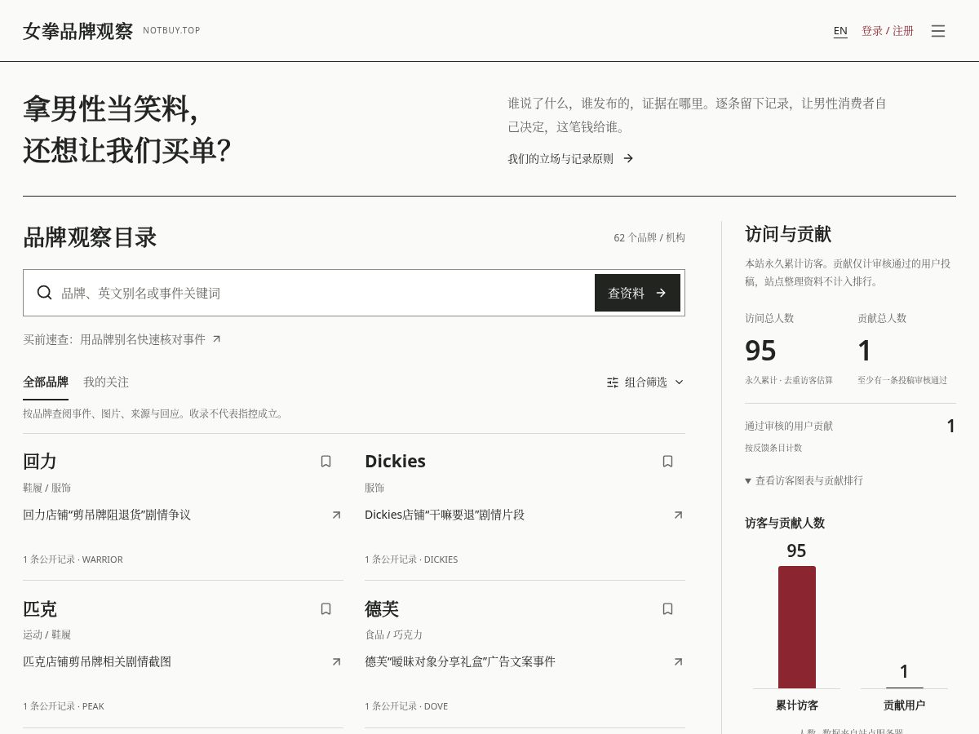The image size is (979, 734).
Task: Click the 贡献用户 chart bar
Action: tap(904, 687)
